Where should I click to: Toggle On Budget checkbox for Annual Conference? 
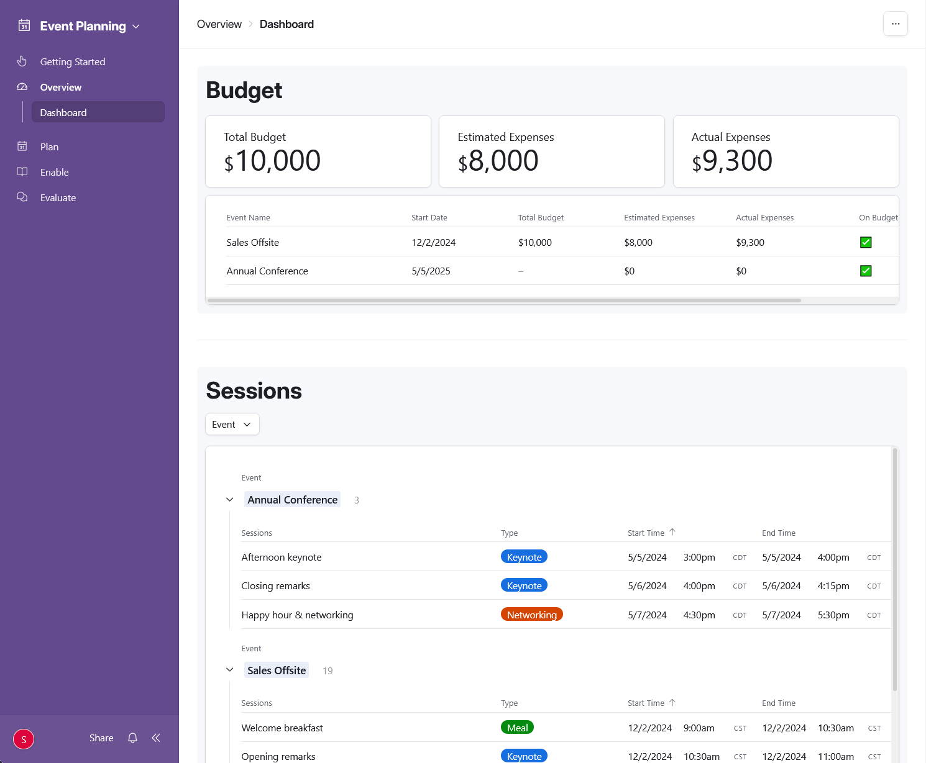coord(865,271)
